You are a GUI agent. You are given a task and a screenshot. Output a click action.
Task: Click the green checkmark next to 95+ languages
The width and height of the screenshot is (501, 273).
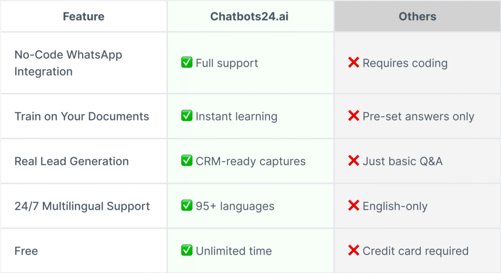[x=186, y=206]
